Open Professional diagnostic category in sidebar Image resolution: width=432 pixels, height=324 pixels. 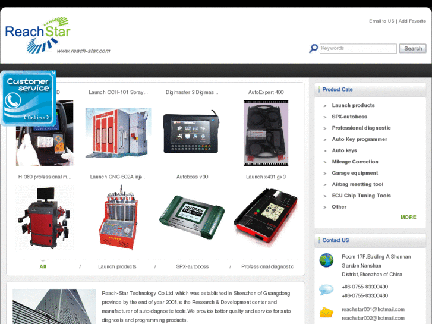[361, 128]
